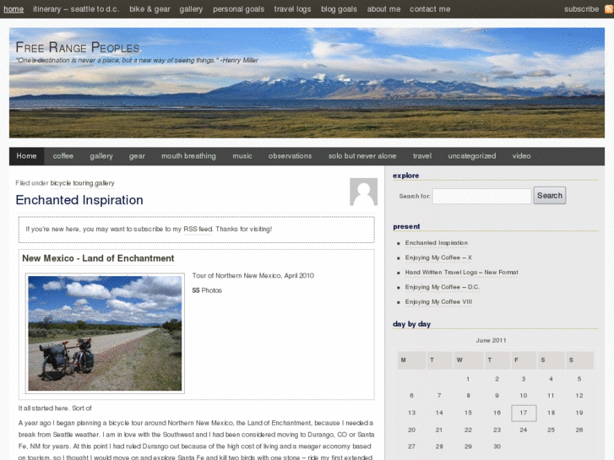Click the orange RSS feed icon
Image resolution: width=614 pixels, height=460 pixels.
point(609,9)
